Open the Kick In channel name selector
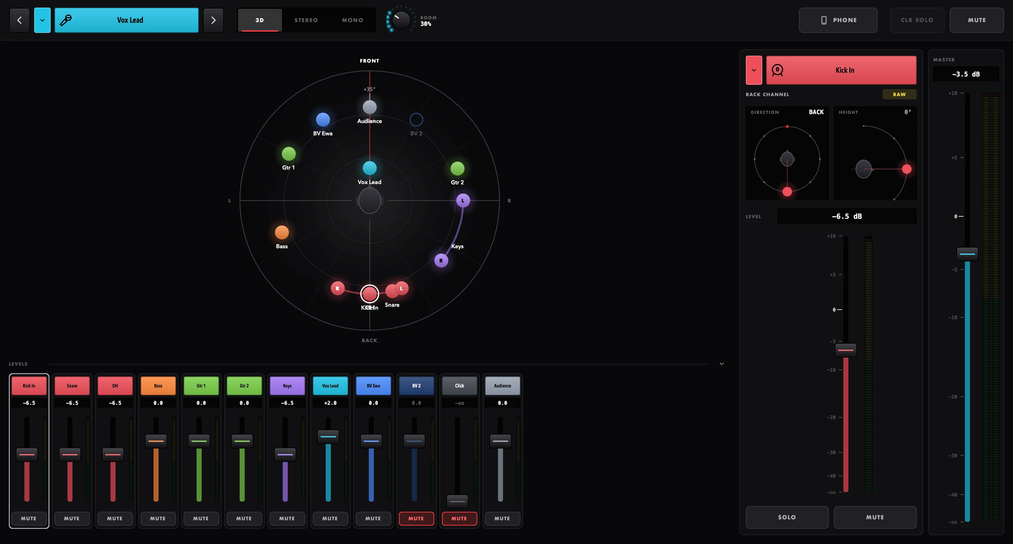This screenshot has width=1013, height=544. [841, 70]
